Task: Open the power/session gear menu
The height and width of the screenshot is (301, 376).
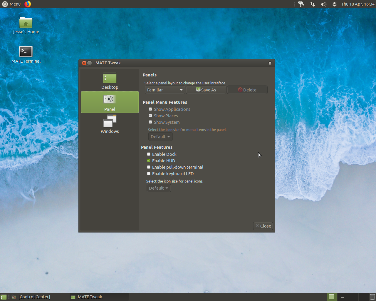Action: (x=334, y=4)
